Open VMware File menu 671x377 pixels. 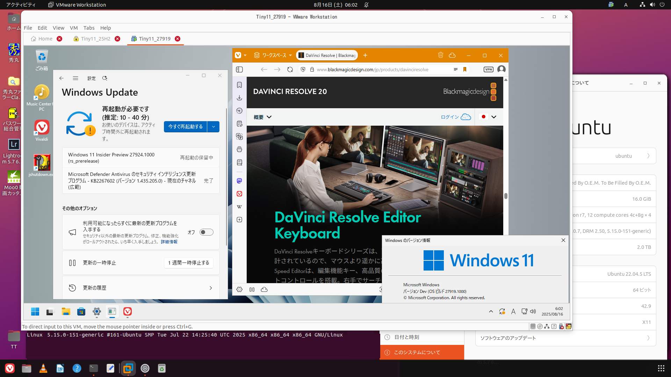coord(28,28)
